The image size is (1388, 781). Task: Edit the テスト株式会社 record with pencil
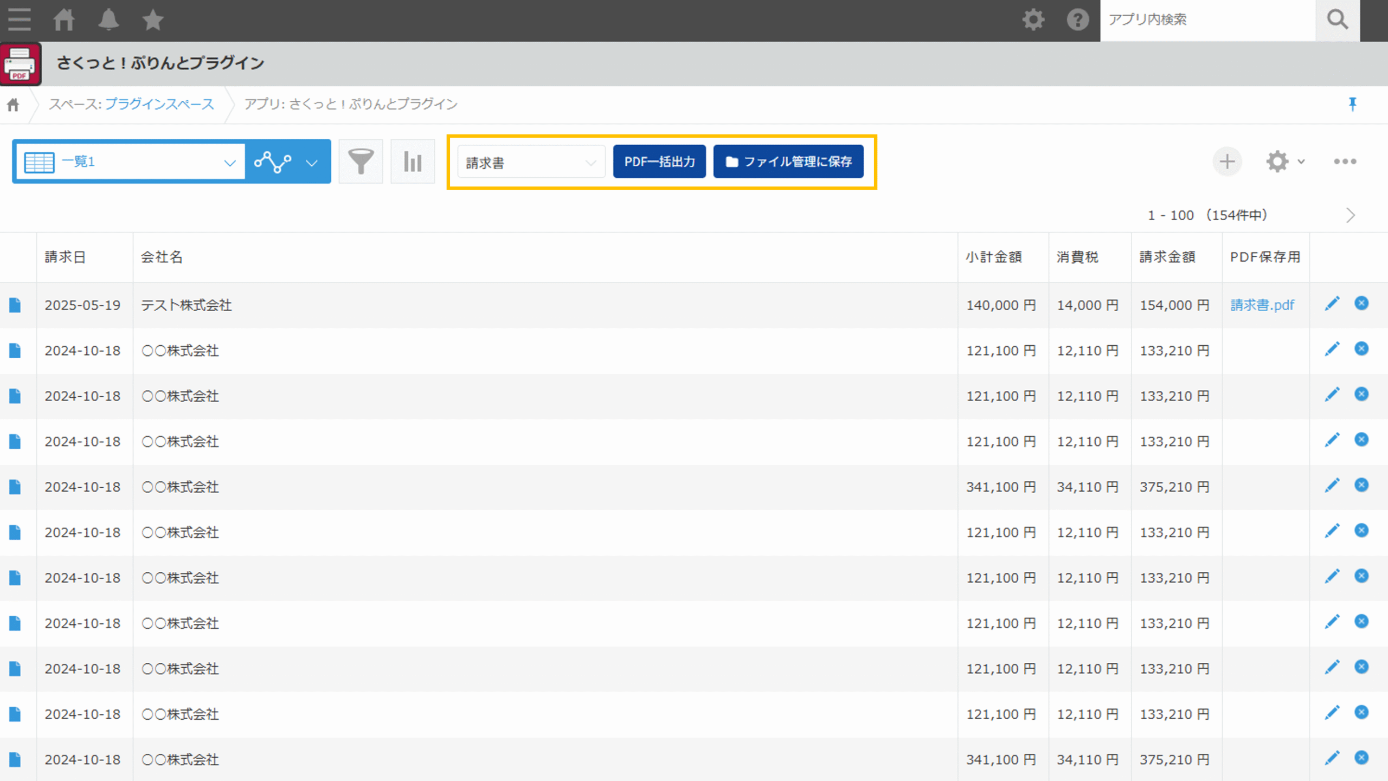pyautogui.click(x=1332, y=304)
